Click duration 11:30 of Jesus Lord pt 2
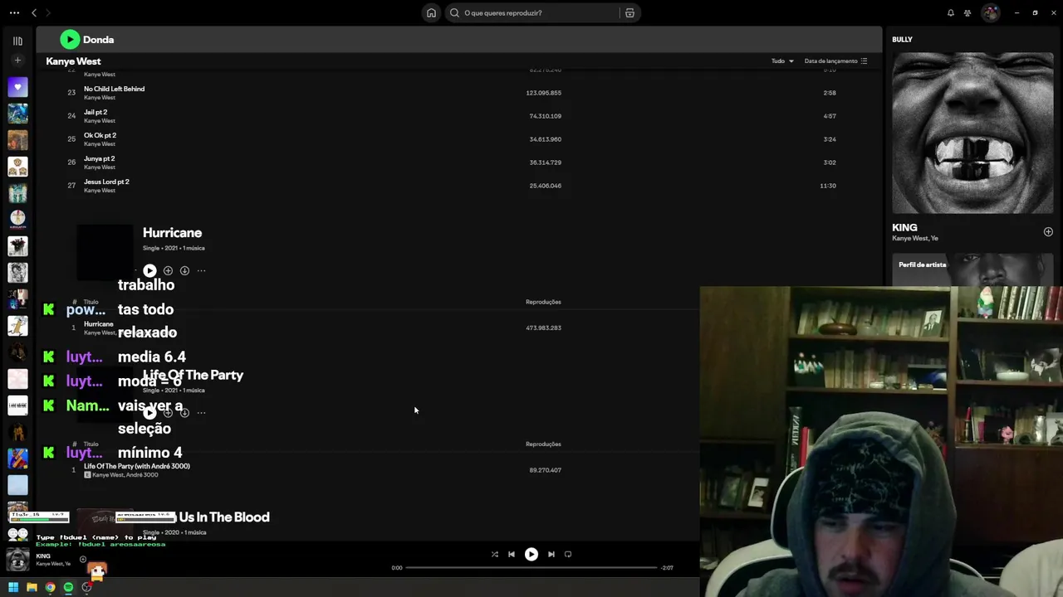This screenshot has width=1063, height=597. click(x=828, y=186)
